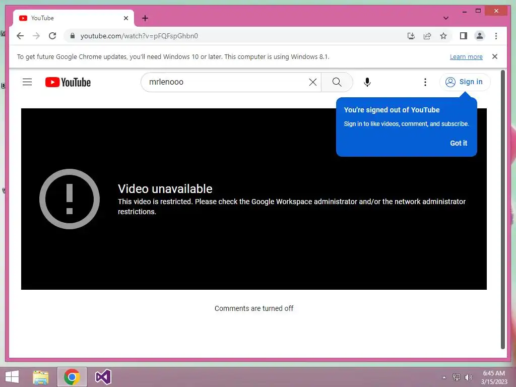
Task: Click the install app icon in address bar
Action: click(411, 36)
